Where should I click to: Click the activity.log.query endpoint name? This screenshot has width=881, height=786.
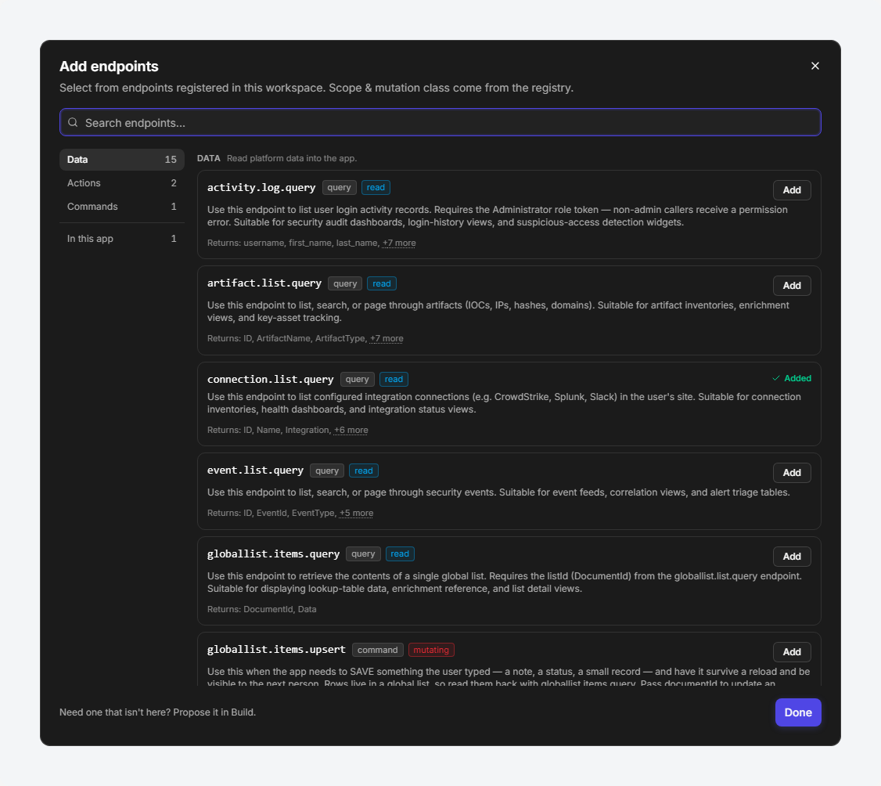pyautogui.click(x=261, y=188)
